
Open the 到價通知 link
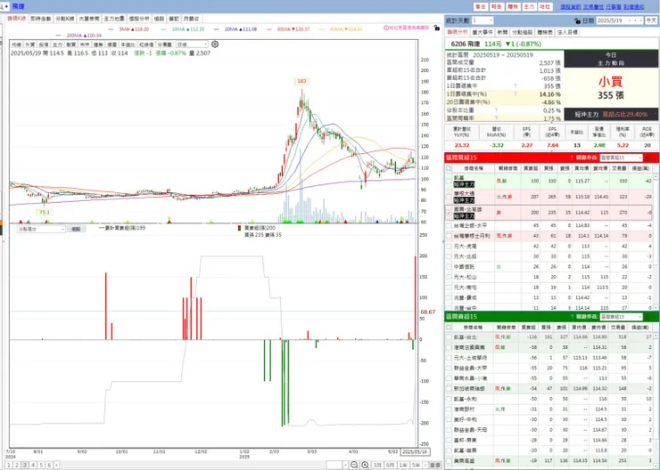tap(634, 7)
